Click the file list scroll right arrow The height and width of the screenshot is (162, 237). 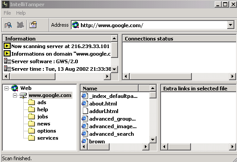point(146,146)
